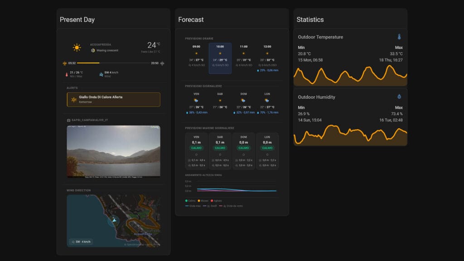Click the daylight progress bar between sunrise and sunset
464x261 pixels.
pos(113,63)
